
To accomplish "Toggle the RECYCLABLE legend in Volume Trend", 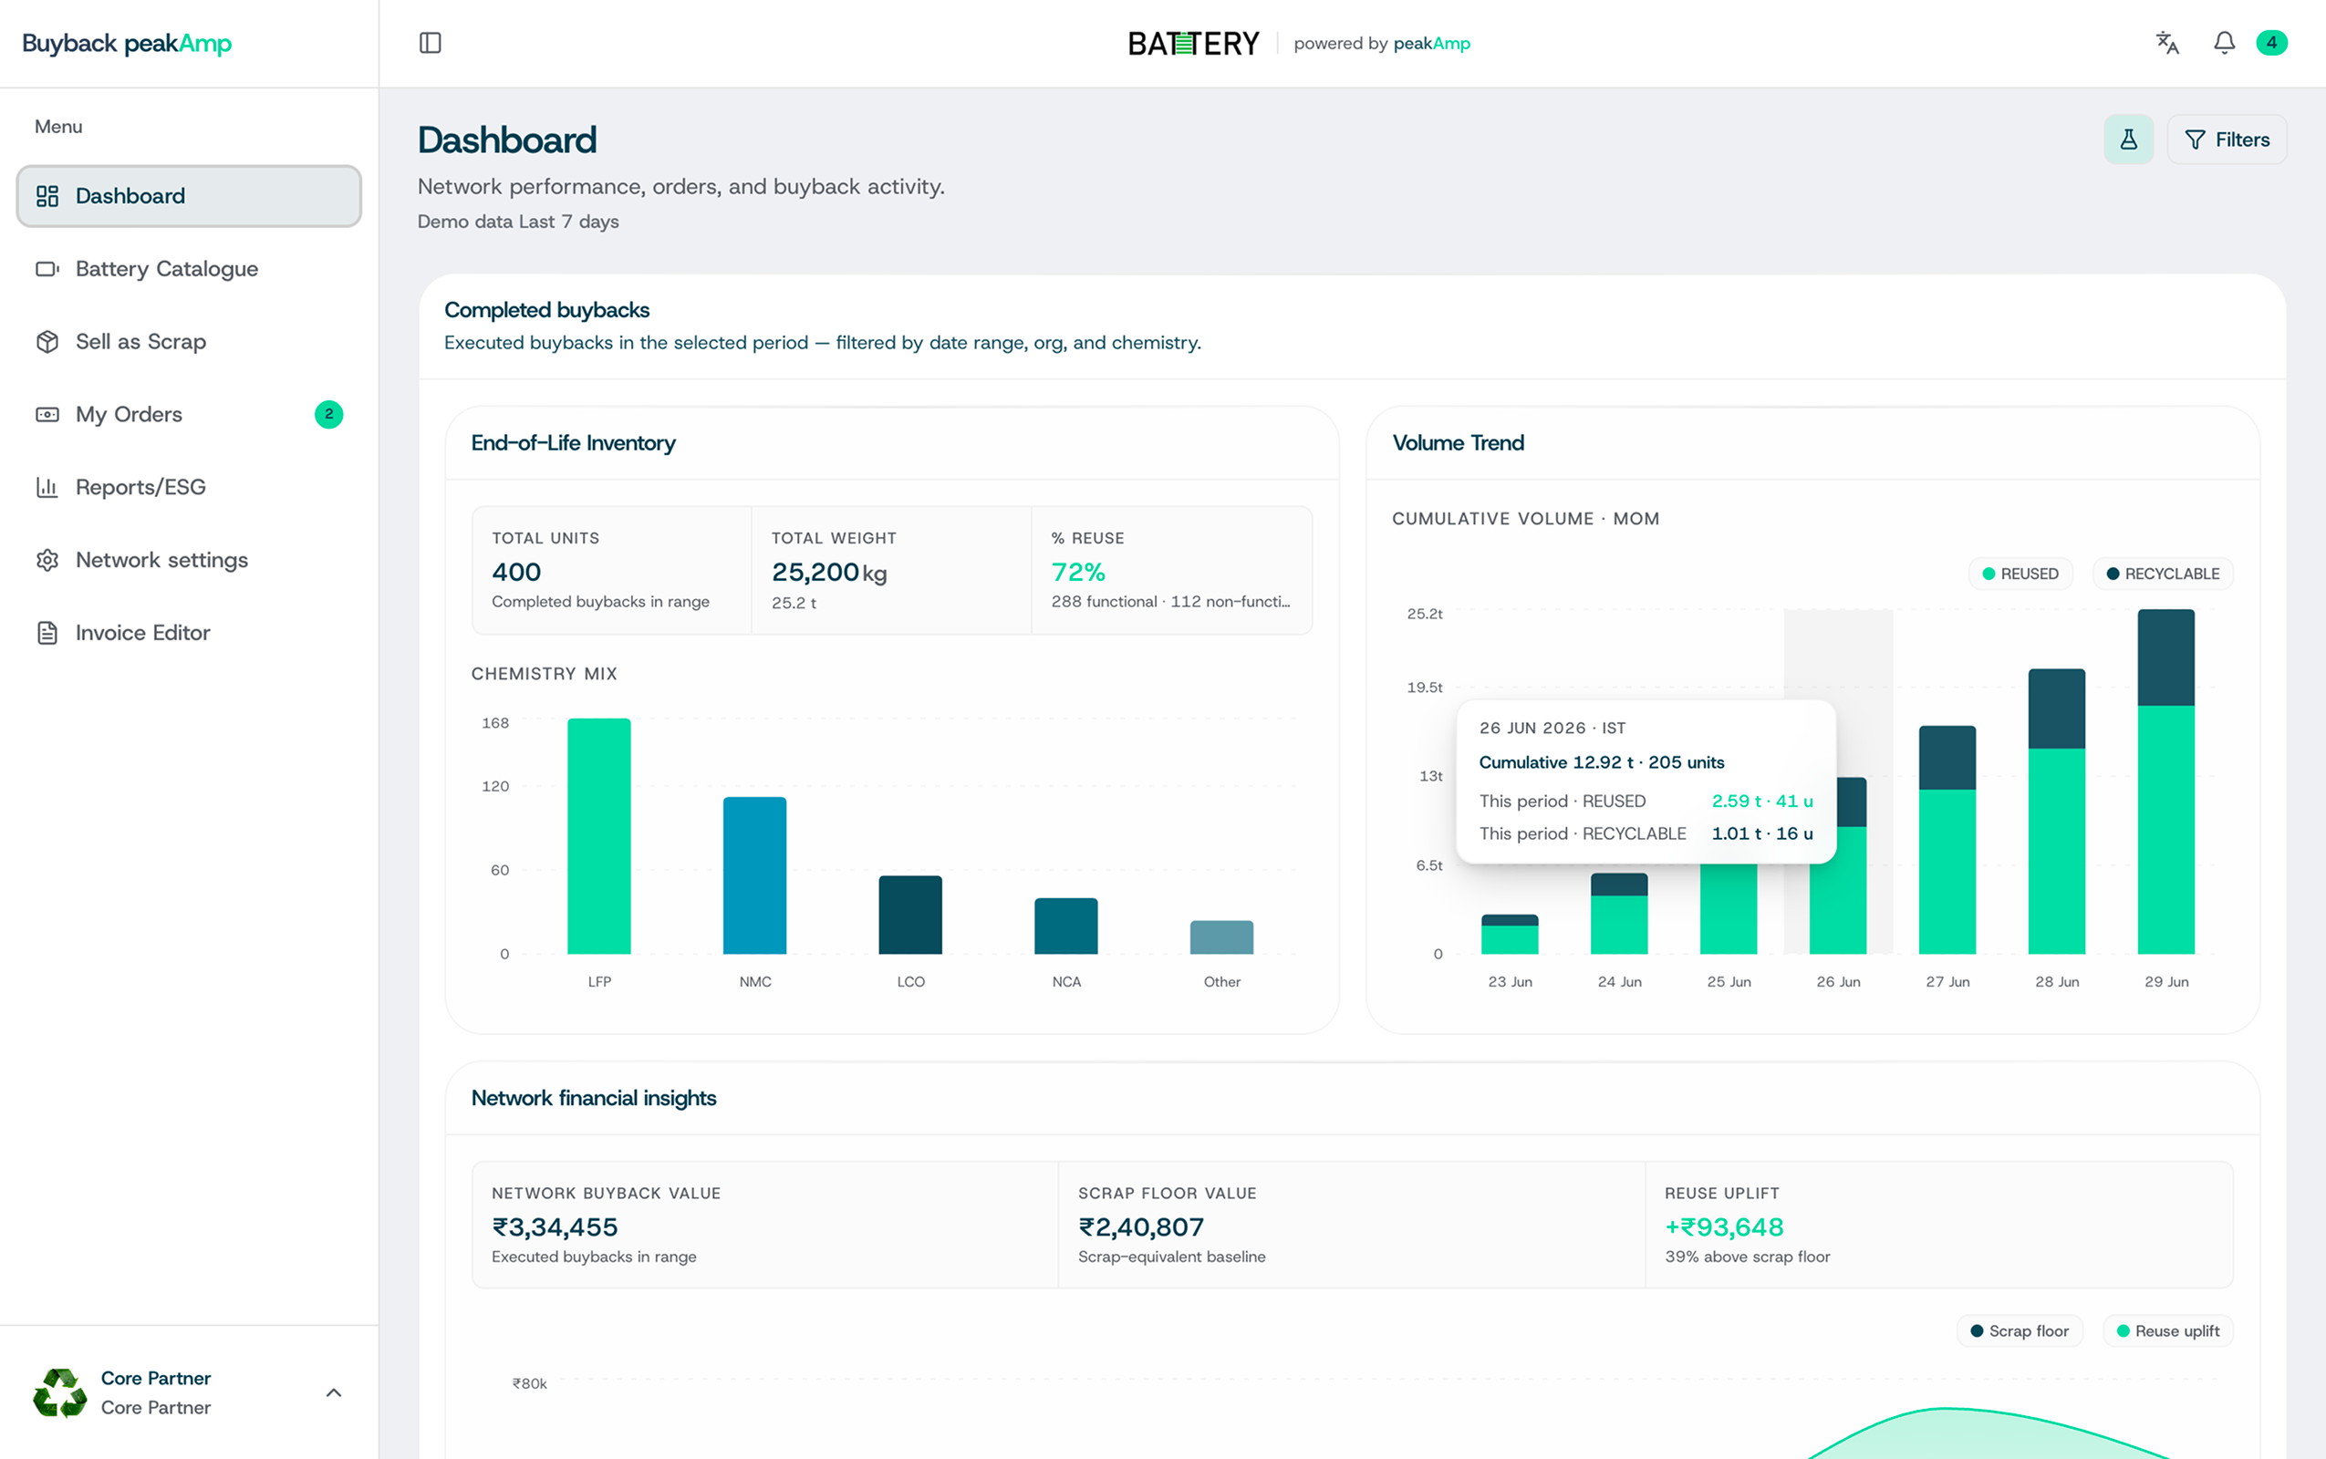I will pyautogui.click(x=2163, y=574).
